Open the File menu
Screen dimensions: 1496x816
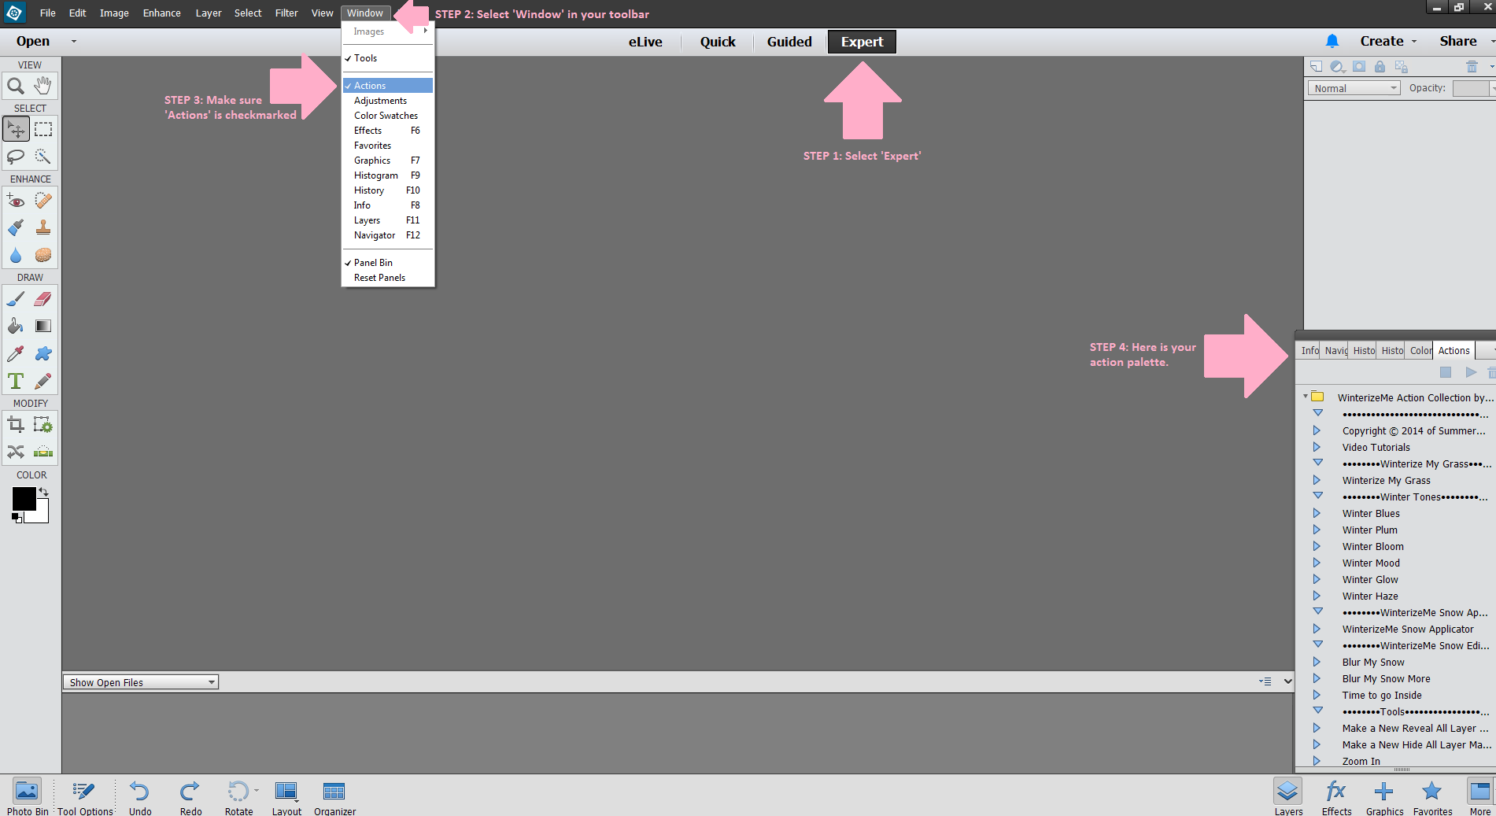(x=48, y=13)
